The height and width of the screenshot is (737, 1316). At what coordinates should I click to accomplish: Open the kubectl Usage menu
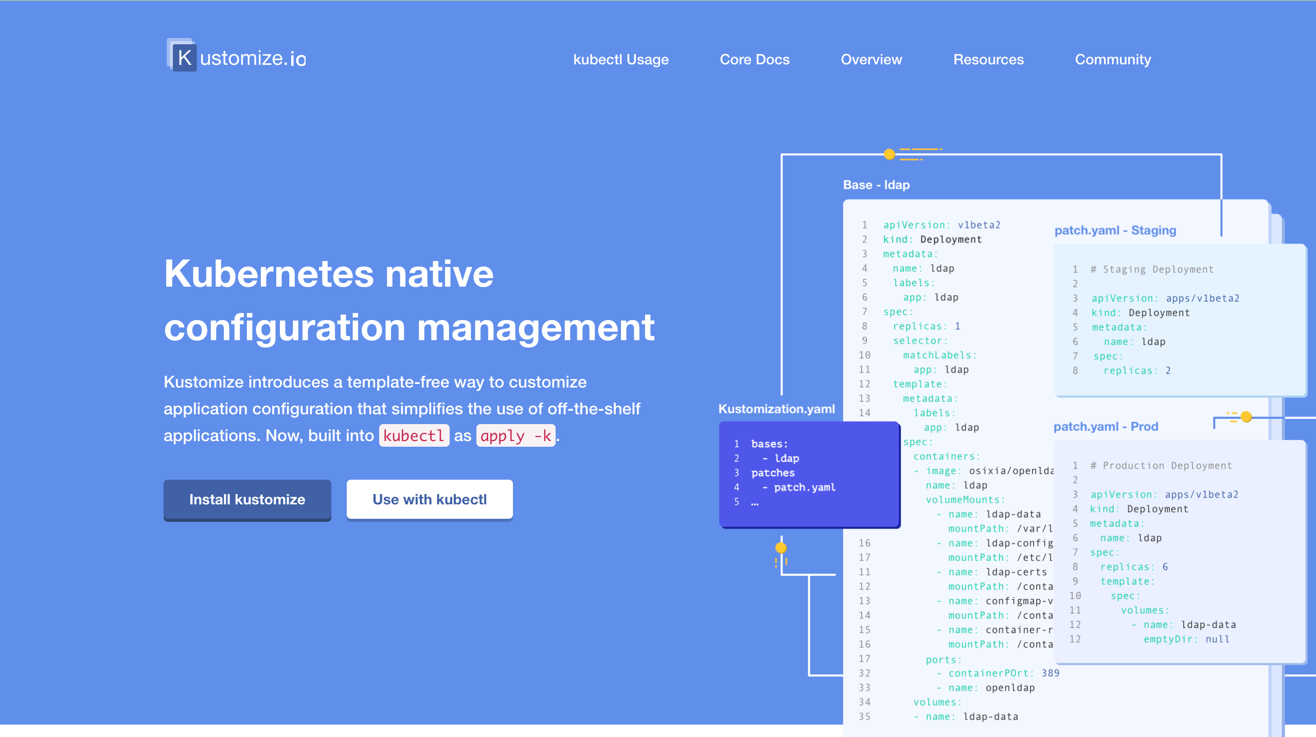[x=620, y=60]
